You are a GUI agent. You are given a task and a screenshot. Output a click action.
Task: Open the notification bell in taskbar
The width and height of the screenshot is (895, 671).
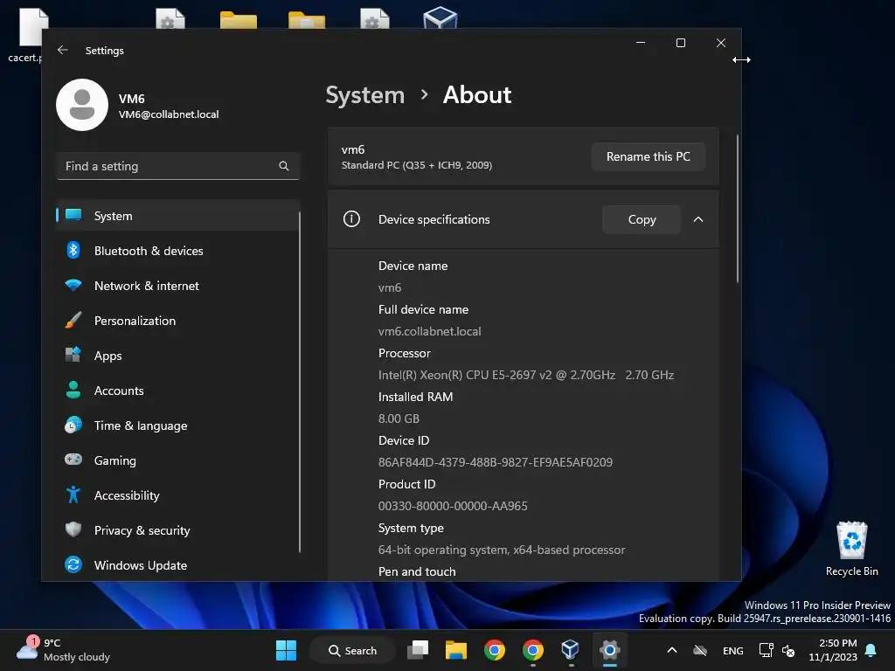pyautogui.click(x=871, y=650)
